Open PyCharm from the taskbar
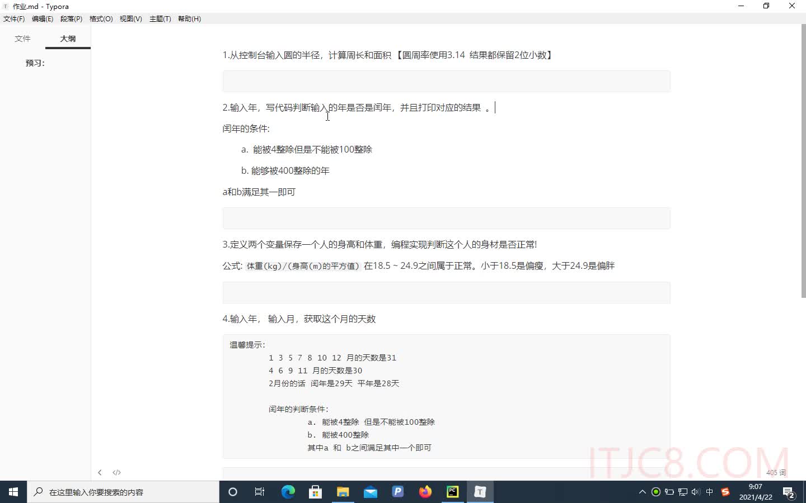Screen dimensions: 806x503 (452, 492)
